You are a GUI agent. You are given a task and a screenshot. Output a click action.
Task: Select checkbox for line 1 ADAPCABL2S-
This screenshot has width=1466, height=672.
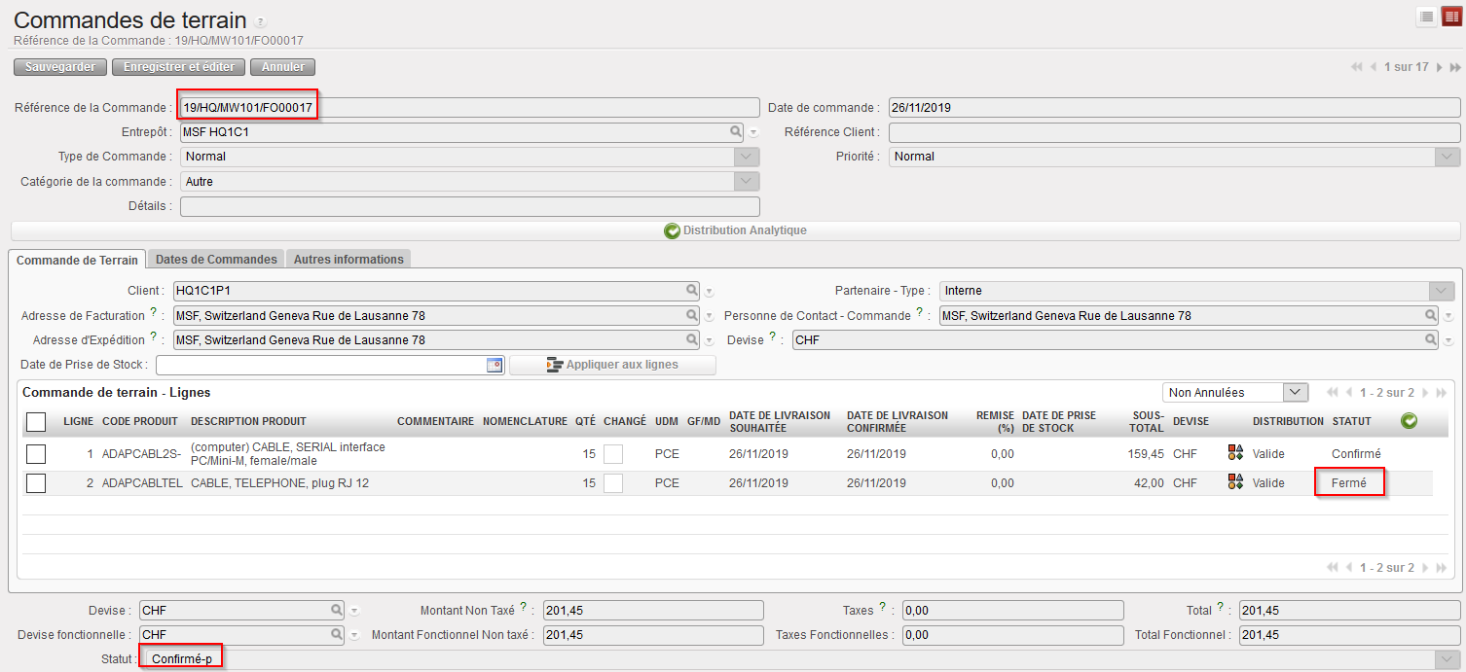[36, 453]
